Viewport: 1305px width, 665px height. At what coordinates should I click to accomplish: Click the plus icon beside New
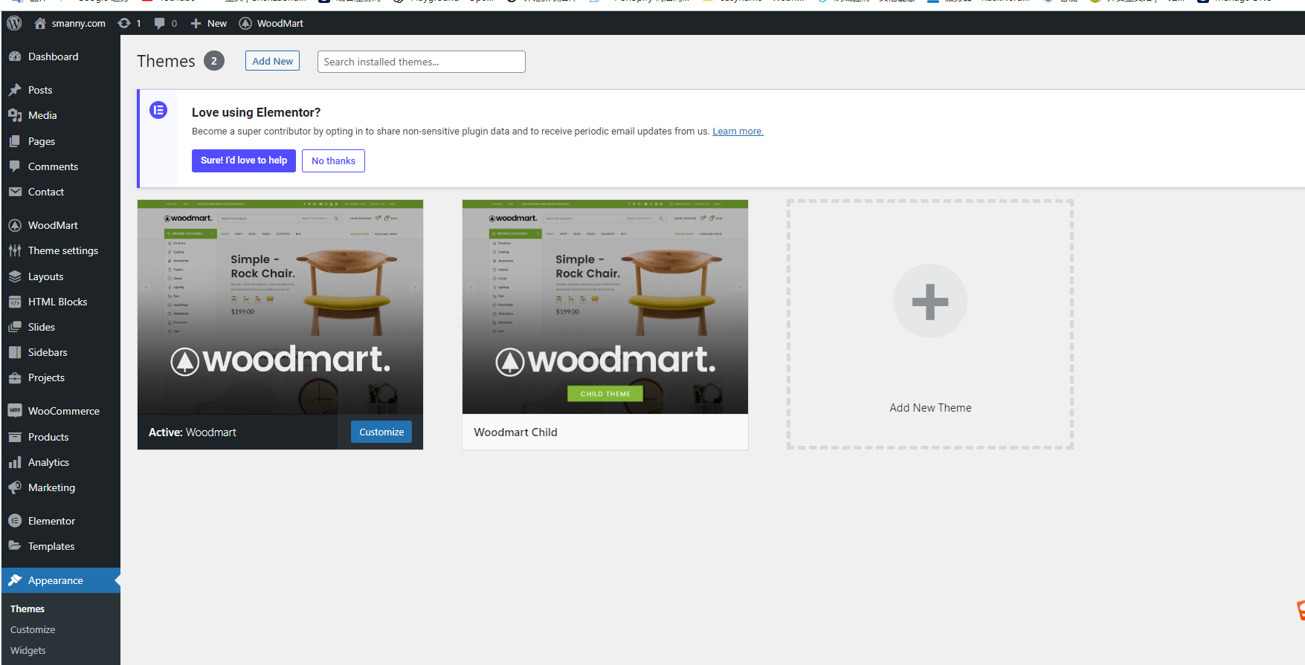[x=196, y=23]
